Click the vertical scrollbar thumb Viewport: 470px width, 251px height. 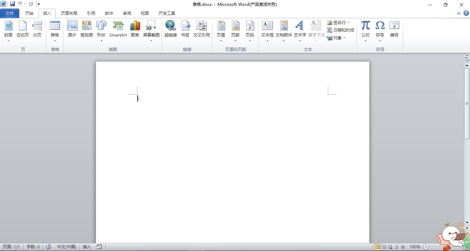click(467, 103)
